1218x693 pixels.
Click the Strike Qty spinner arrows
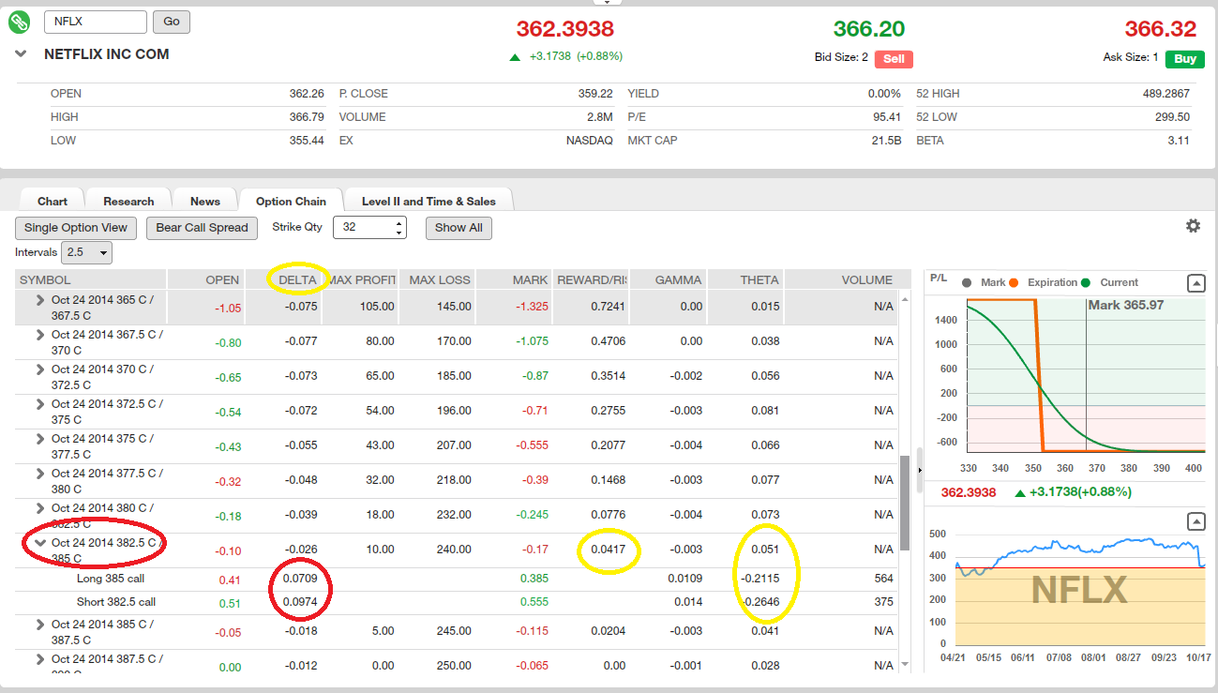coord(399,228)
